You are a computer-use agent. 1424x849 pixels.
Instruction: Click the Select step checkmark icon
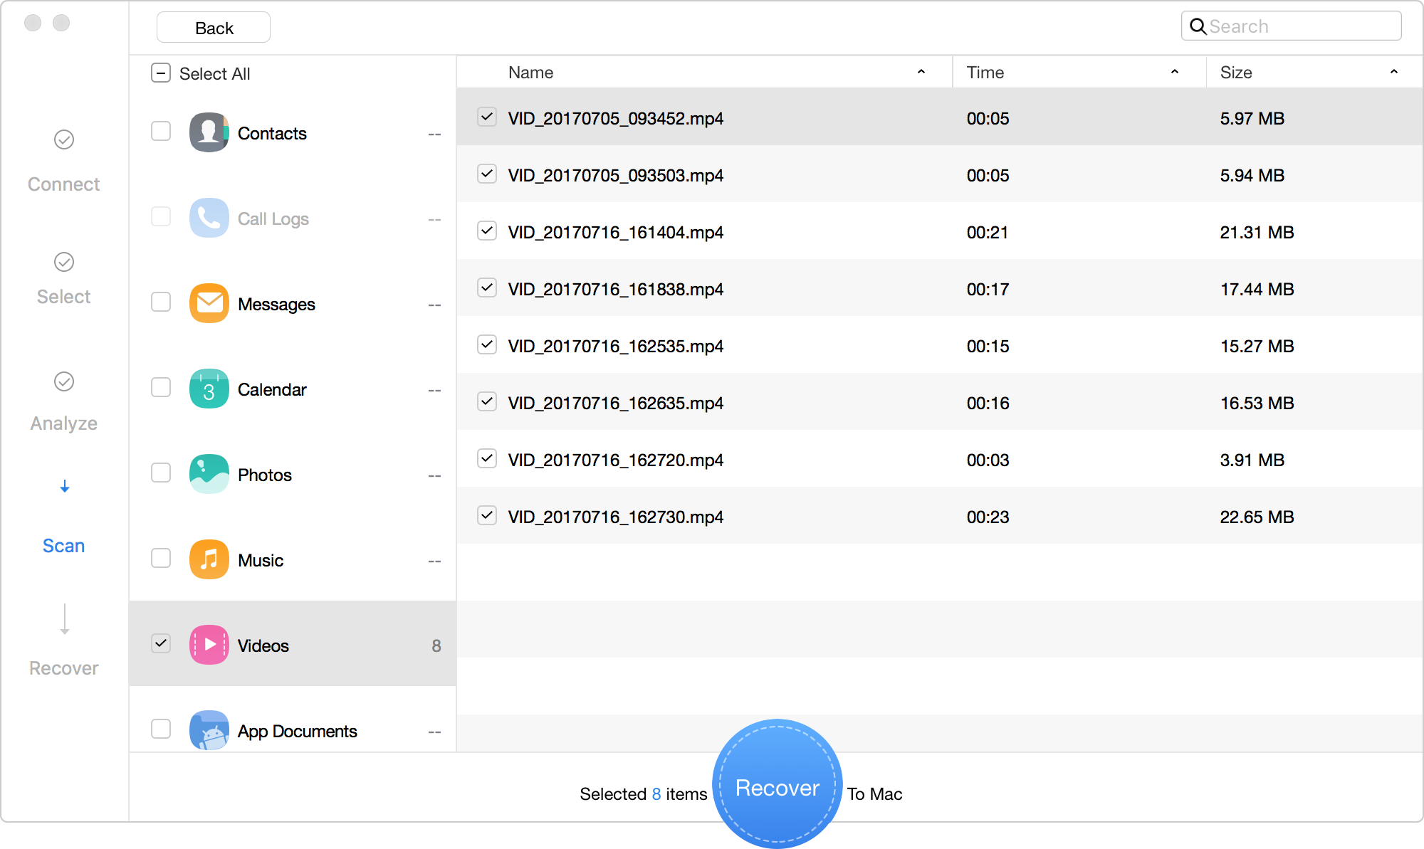(x=64, y=262)
